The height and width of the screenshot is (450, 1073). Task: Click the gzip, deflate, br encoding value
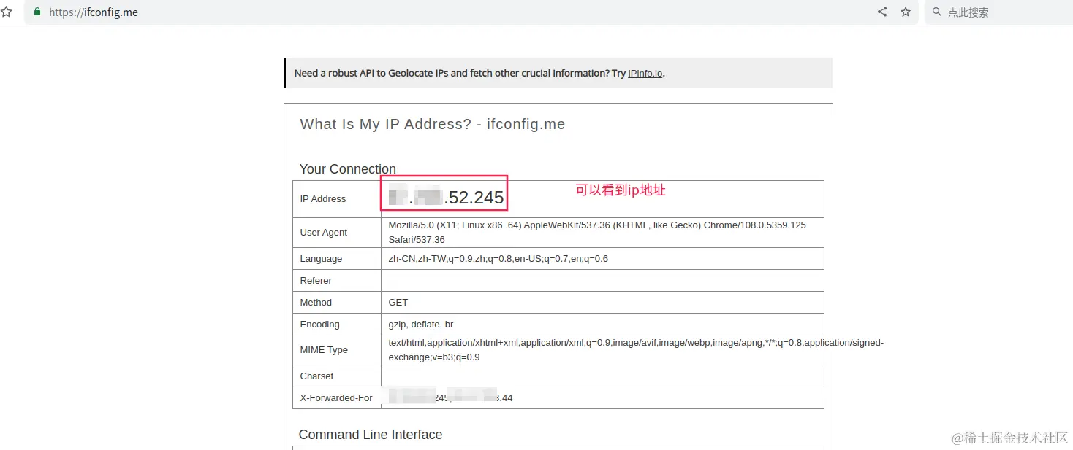point(421,325)
